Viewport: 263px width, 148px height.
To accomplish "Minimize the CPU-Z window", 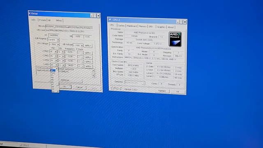I will pyautogui.click(x=178, y=21).
